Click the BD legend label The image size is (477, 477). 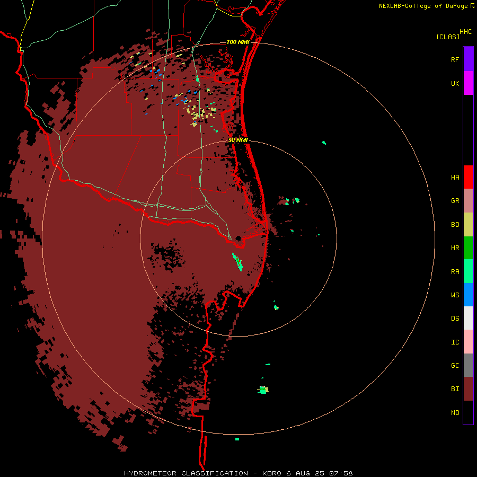[x=455, y=225]
